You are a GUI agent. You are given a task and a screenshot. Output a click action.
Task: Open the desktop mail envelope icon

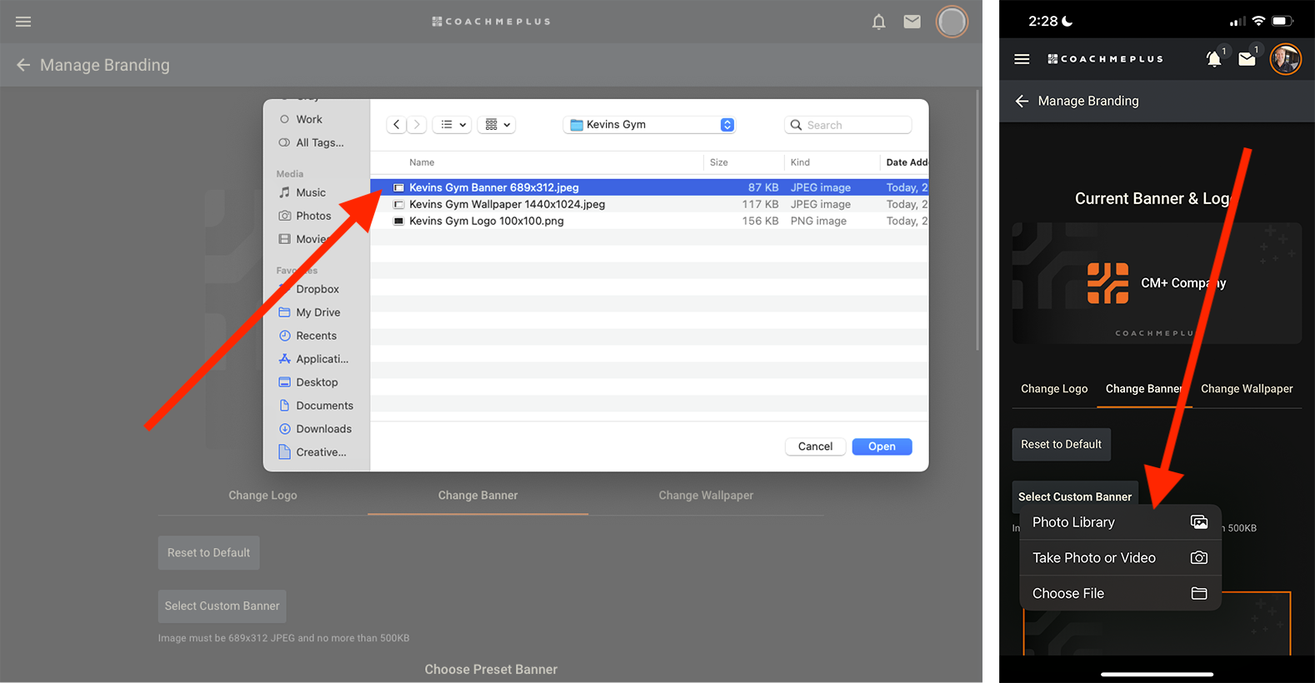[912, 22]
